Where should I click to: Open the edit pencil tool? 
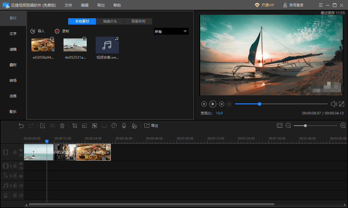pos(43,125)
